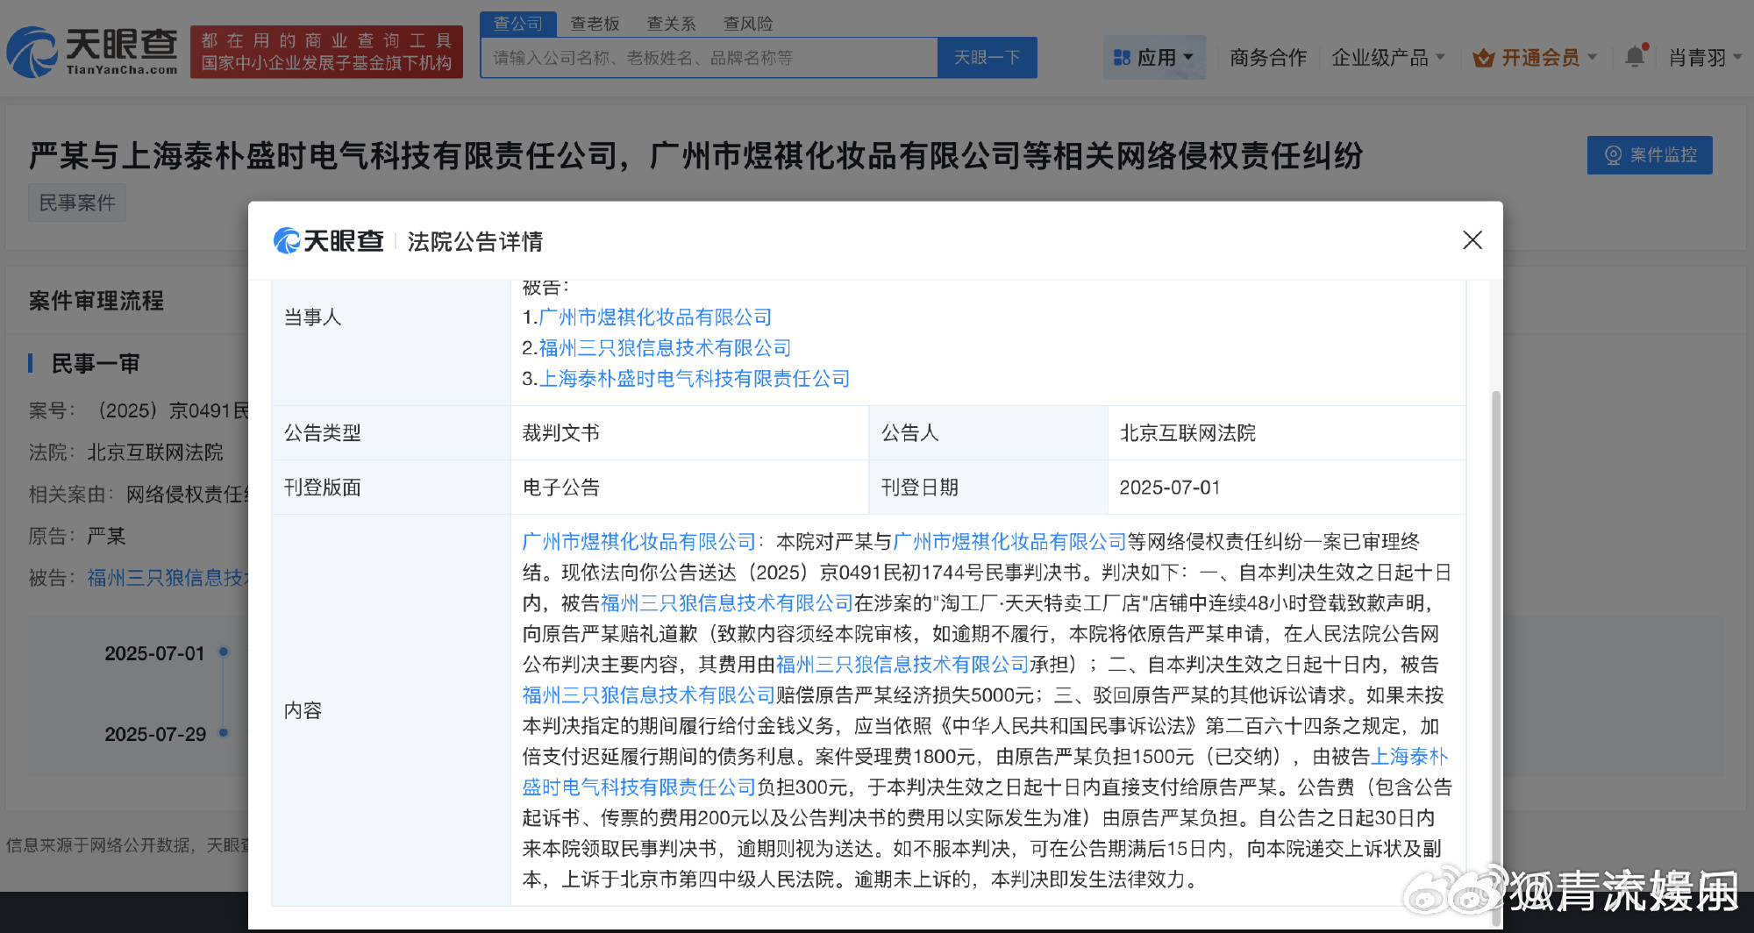Click the 案件审理流程 heading

click(x=96, y=301)
